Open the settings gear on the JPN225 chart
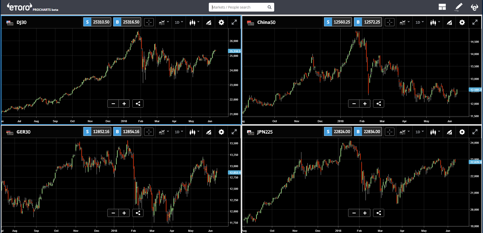 tap(462, 132)
